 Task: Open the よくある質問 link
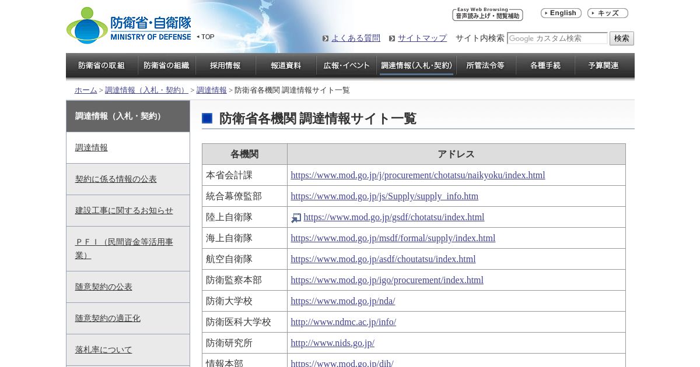356,38
